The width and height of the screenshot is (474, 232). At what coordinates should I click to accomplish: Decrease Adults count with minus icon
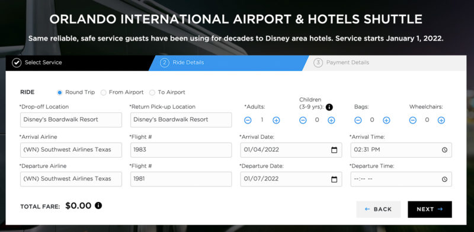[248, 120]
